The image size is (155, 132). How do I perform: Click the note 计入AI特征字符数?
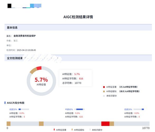(x=128, y=87)
